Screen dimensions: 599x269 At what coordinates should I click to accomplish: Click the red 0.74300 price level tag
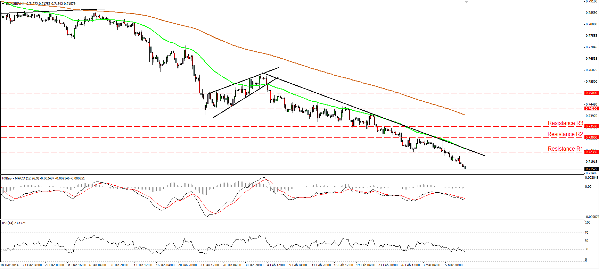click(x=591, y=109)
